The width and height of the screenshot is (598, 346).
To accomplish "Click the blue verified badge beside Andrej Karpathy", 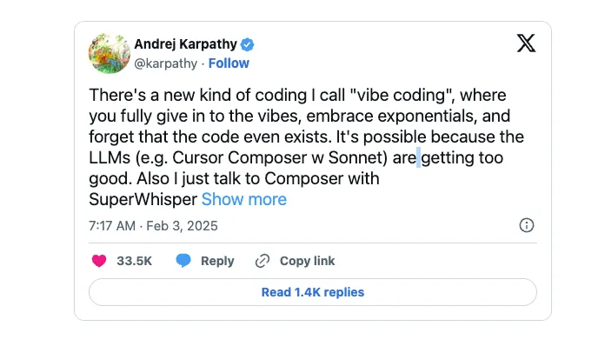I will tap(247, 44).
